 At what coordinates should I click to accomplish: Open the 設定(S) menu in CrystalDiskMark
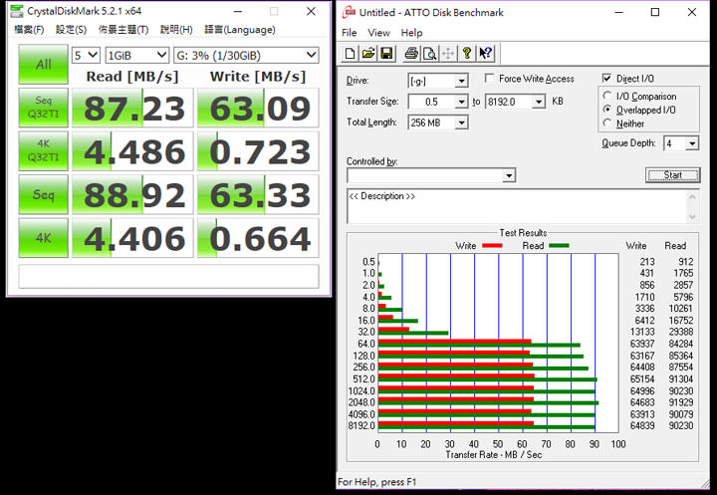click(x=71, y=30)
